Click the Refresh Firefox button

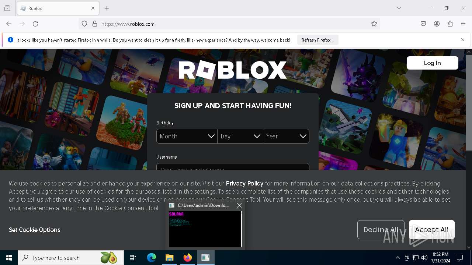pyautogui.click(x=317, y=40)
